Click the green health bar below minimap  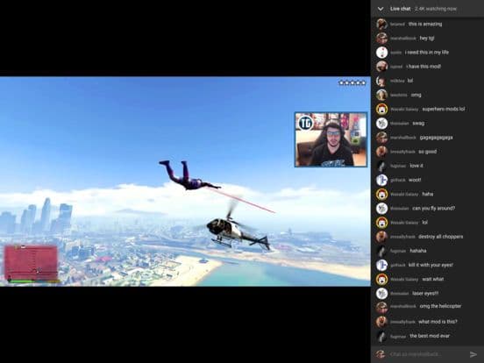coord(21,281)
